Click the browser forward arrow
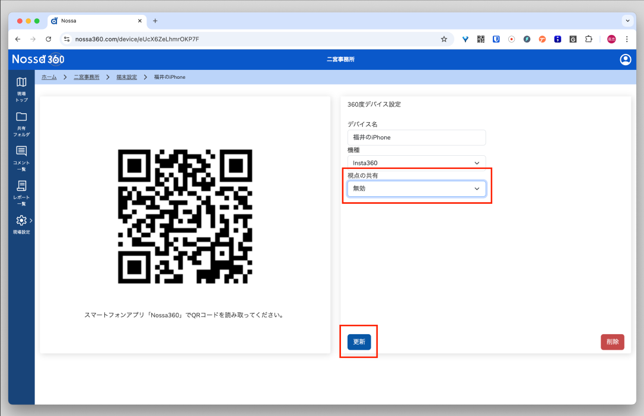 tap(33, 39)
